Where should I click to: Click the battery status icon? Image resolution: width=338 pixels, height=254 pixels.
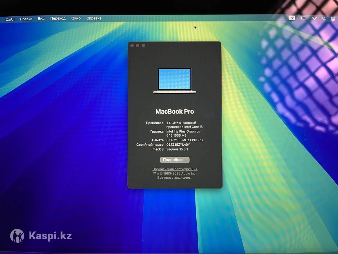tap(303, 18)
